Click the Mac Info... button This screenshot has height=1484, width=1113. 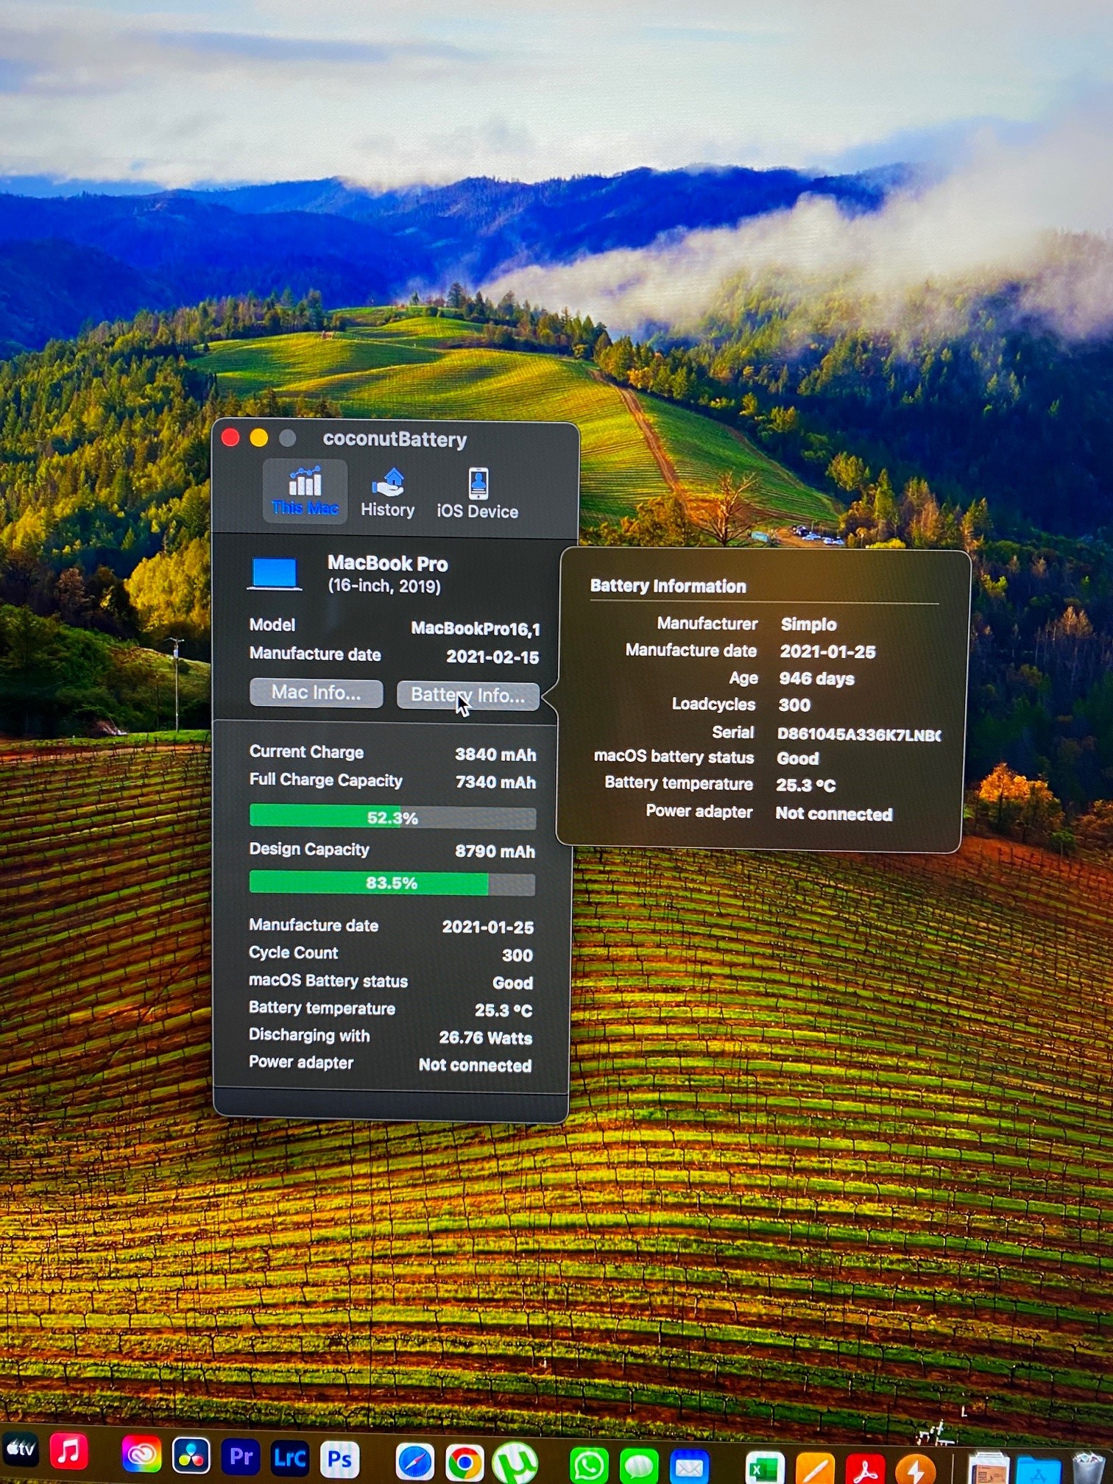click(316, 693)
